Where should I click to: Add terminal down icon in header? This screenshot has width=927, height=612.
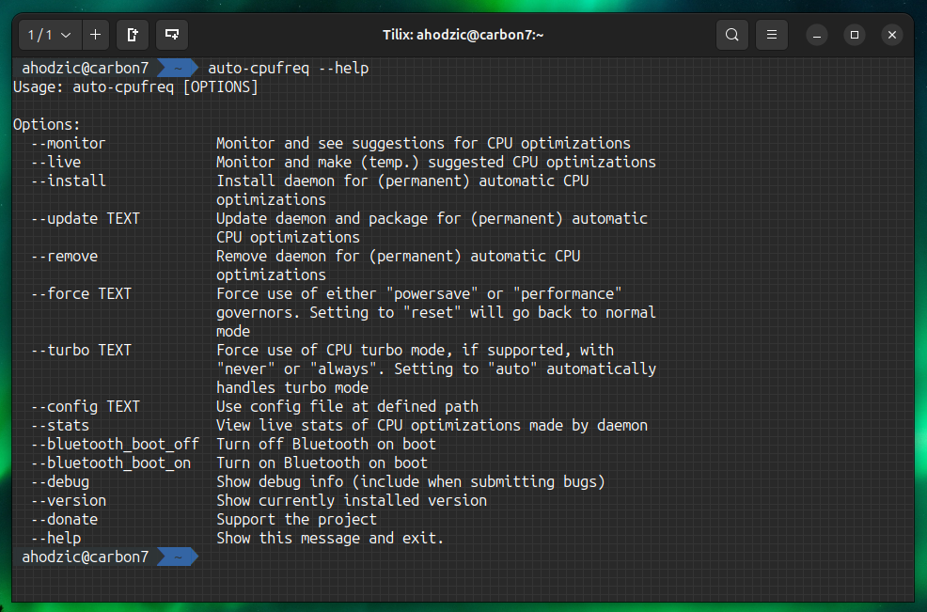coord(172,35)
